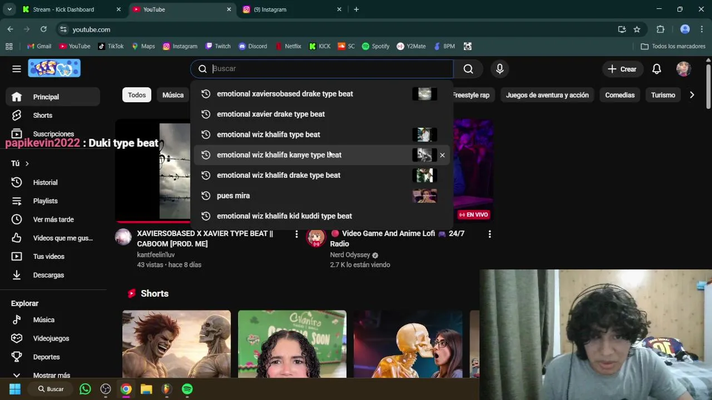Image resolution: width=712 pixels, height=400 pixels.
Task: Choose suggestion emotional wiz khalifa drake type beat
Action: pos(322,175)
